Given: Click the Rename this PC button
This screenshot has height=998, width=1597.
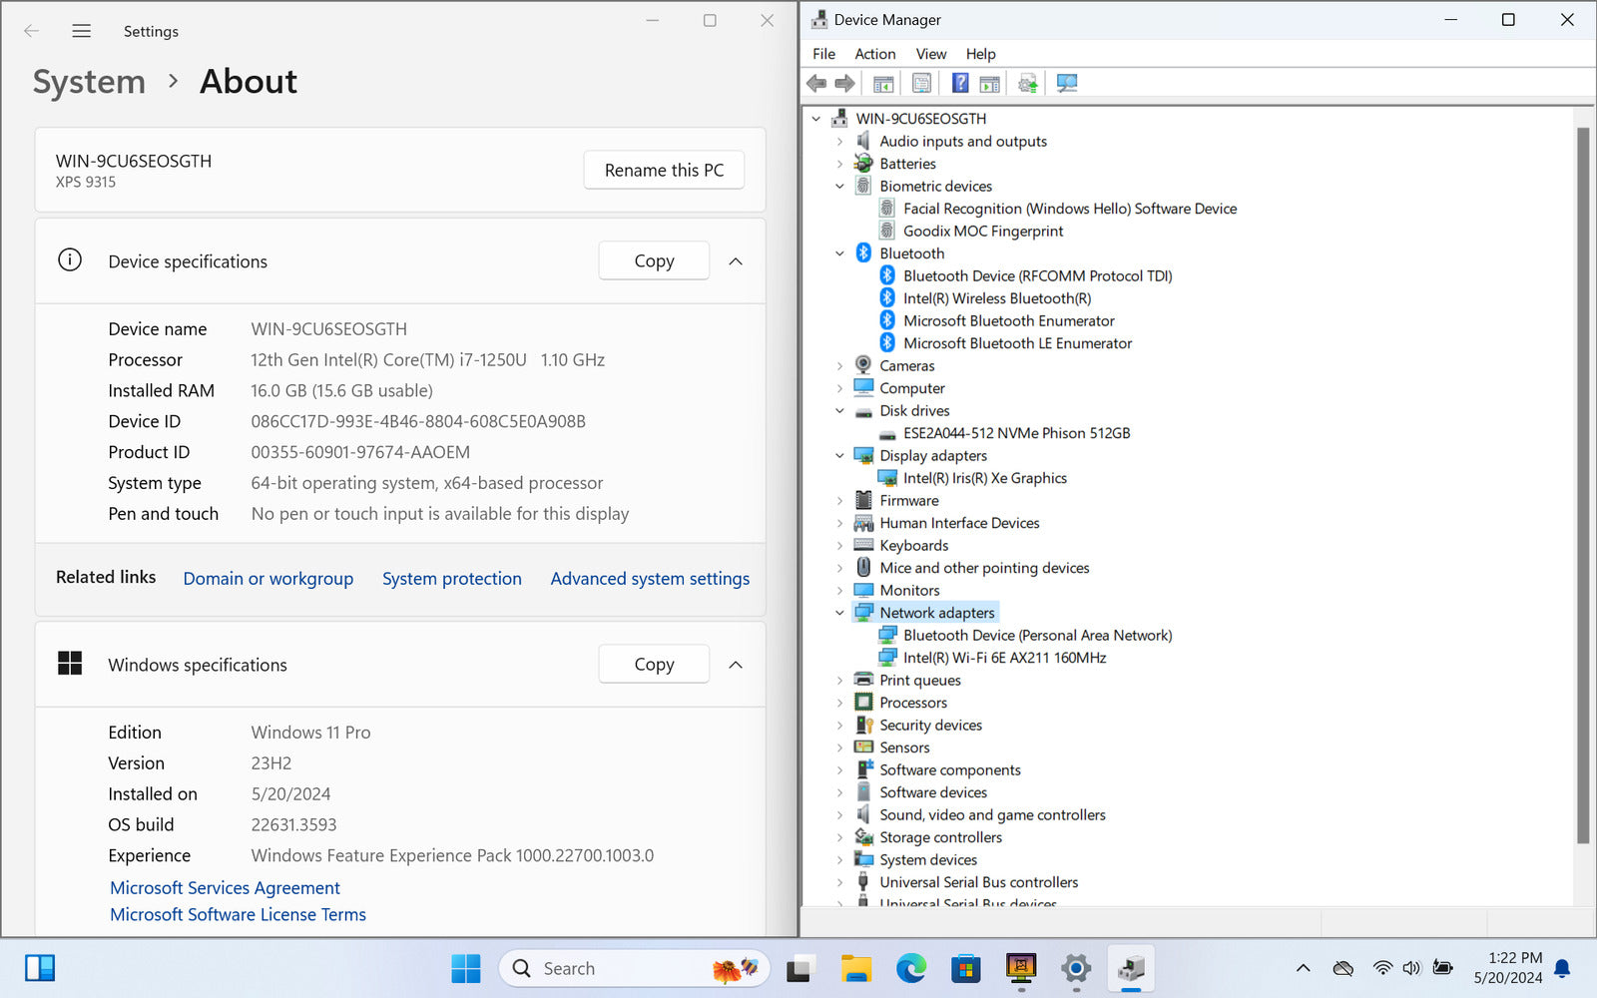Looking at the screenshot, I should pos(664,171).
